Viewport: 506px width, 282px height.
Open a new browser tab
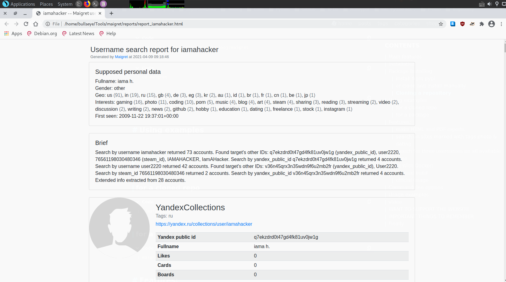coord(111,13)
